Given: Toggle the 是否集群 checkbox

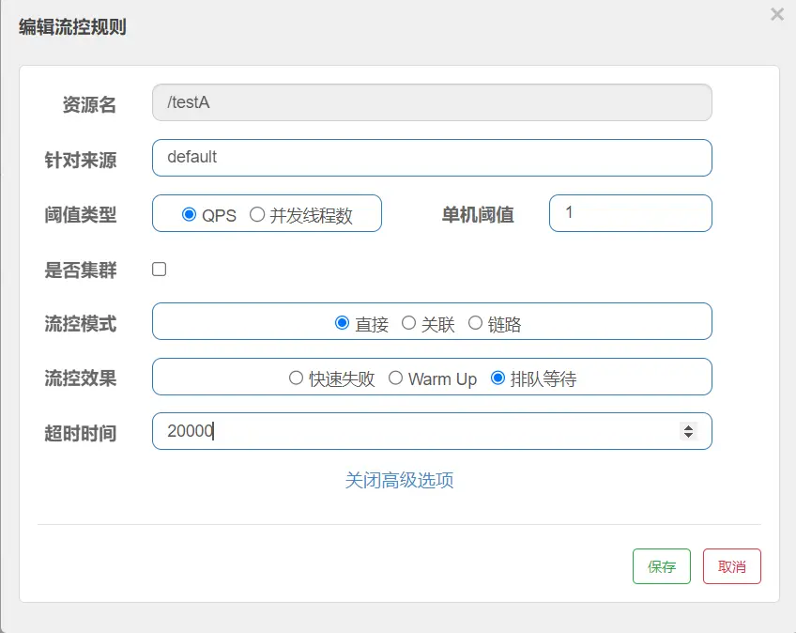Looking at the screenshot, I should pos(159,269).
